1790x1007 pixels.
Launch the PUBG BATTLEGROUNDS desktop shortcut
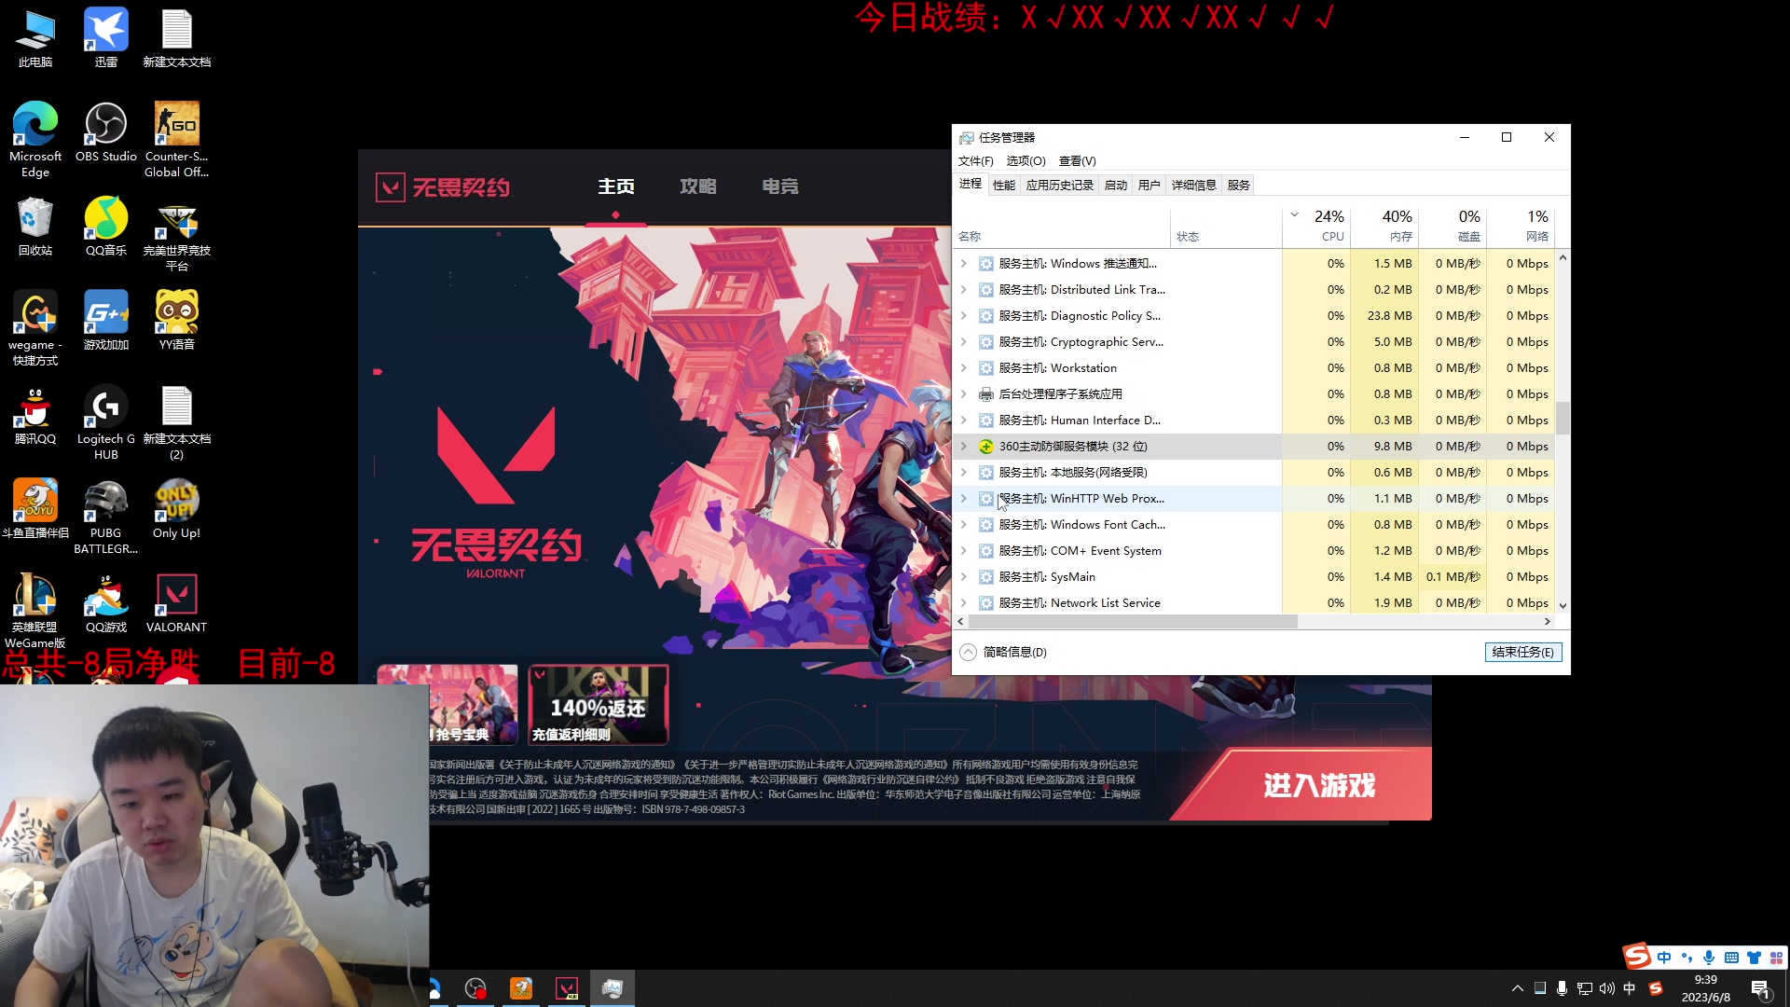(106, 517)
